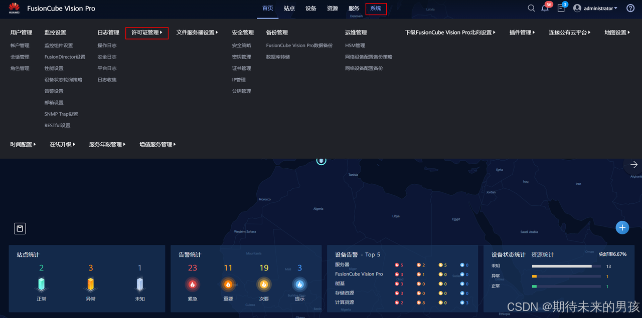642x318 pixels.
Task: Open HSM管理 menu entry
Action: (355, 46)
